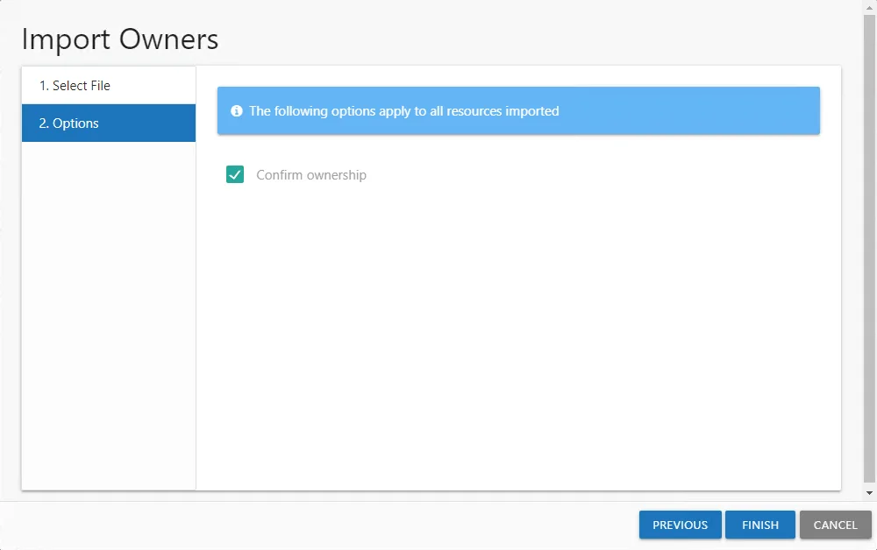Click the 'Import Owners' heading
The width and height of the screenshot is (877, 550).
coord(119,39)
